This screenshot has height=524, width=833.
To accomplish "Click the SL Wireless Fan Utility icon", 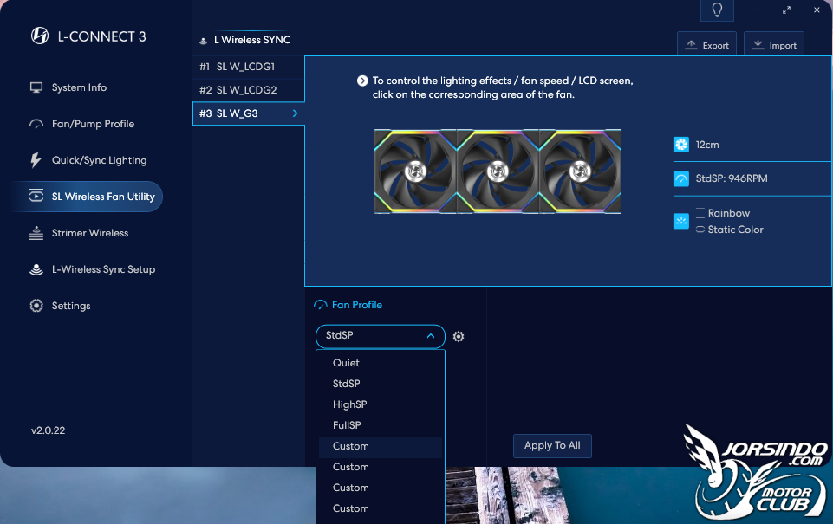I will pos(36,197).
